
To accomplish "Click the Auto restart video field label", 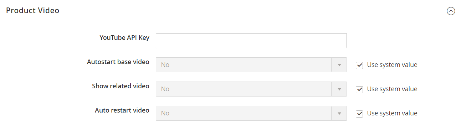I will click(122, 110).
